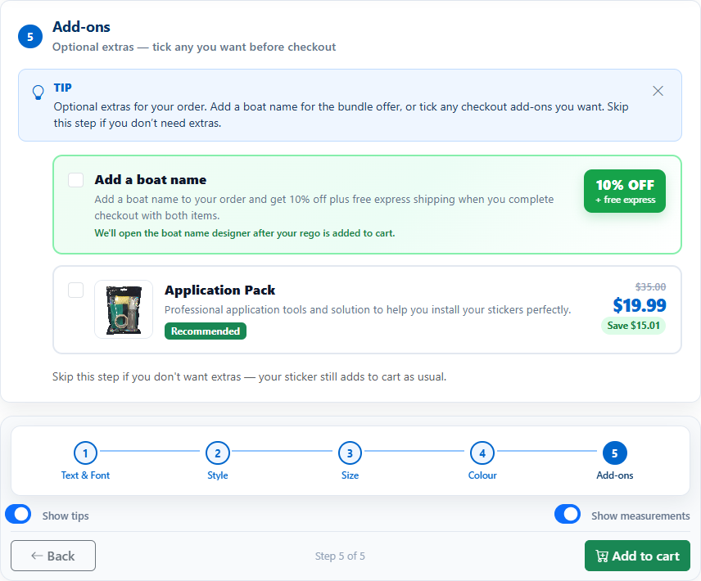Tick the Add a boat name checkbox
The width and height of the screenshot is (701, 581).
tap(75, 180)
